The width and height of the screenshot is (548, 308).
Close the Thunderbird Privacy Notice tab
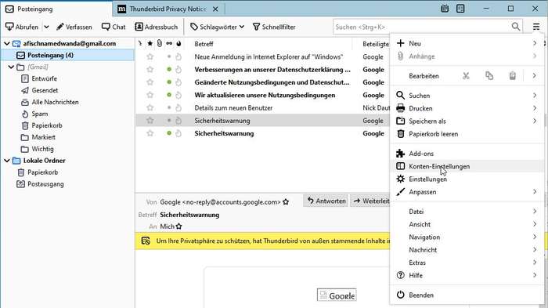tap(215, 9)
